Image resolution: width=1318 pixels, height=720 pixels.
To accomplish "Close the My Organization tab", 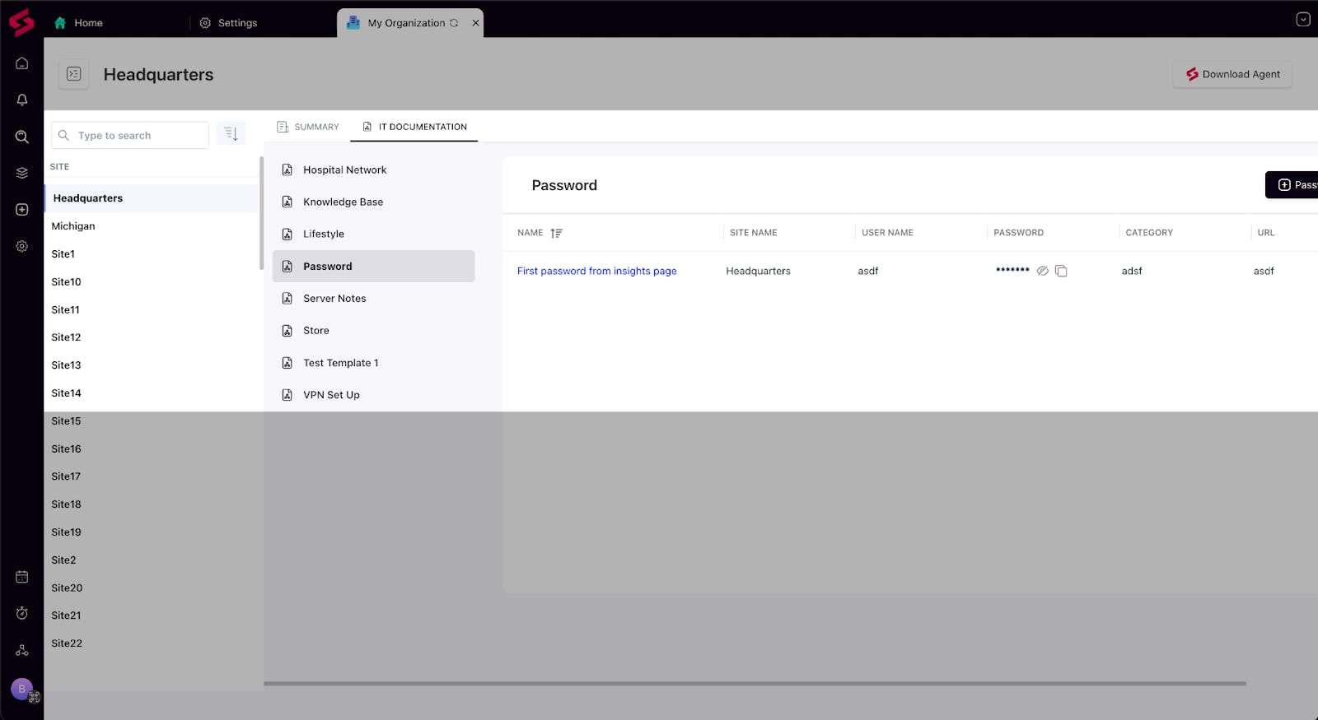I will (475, 23).
